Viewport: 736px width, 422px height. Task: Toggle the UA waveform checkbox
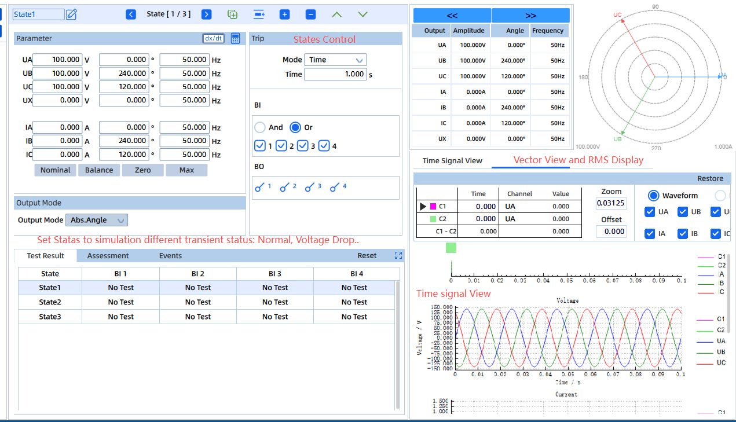[x=650, y=212]
